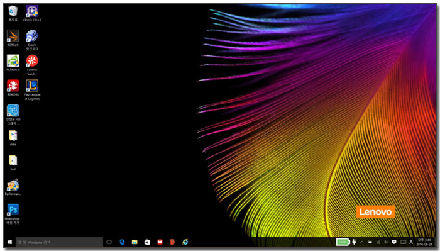Open the touch keyboard tray icon
The image size is (440, 251).
pyautogui.click(x=404, y=242)
